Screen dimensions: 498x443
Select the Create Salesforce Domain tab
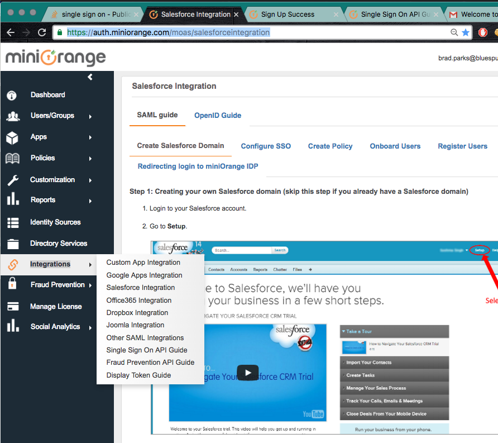coord(180,146)
